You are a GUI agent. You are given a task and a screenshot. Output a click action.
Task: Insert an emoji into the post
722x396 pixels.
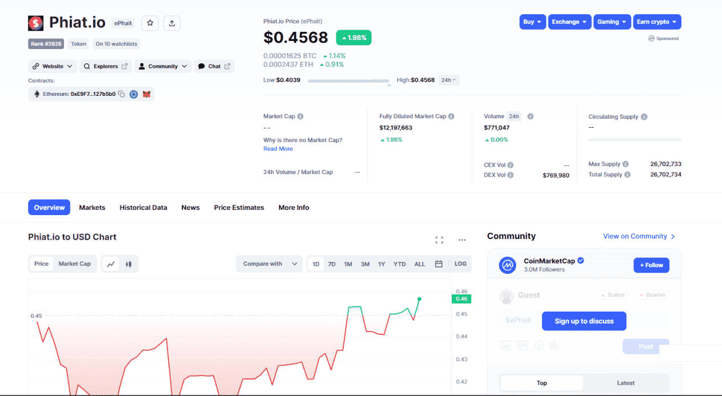click(539, 345)
